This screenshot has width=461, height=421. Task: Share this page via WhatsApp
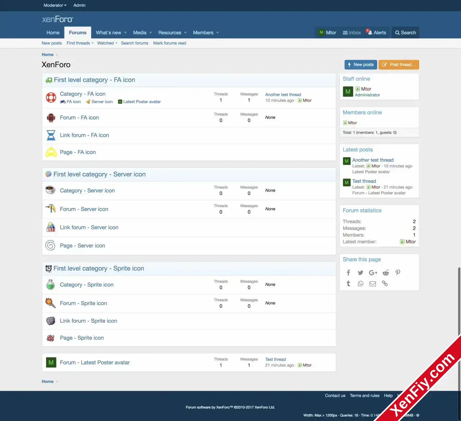point(361,284)
